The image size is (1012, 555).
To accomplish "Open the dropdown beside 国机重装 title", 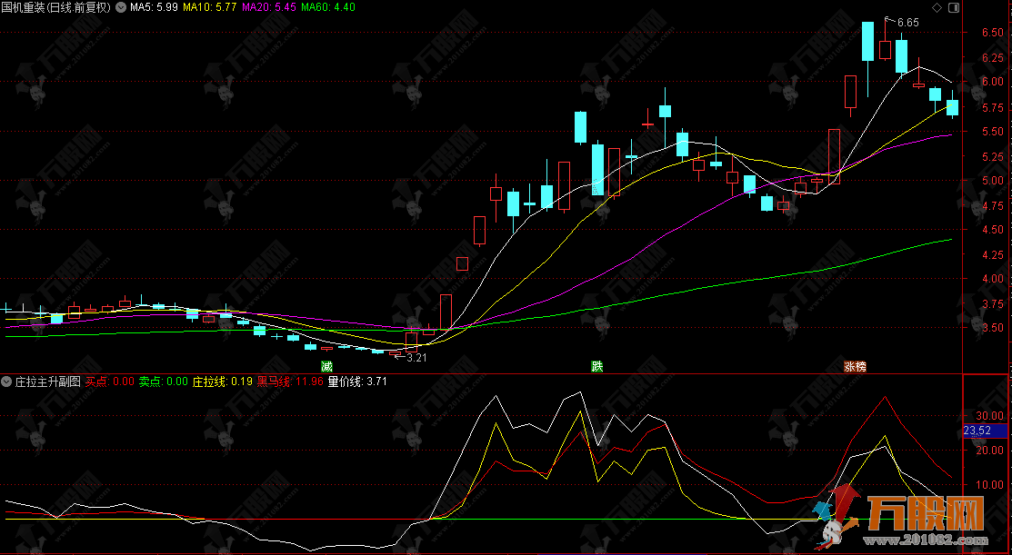I will 121,7.
